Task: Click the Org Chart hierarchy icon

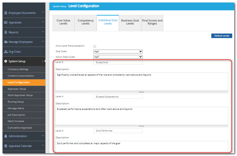Action: pyautogui.click(x=6, y=52)
